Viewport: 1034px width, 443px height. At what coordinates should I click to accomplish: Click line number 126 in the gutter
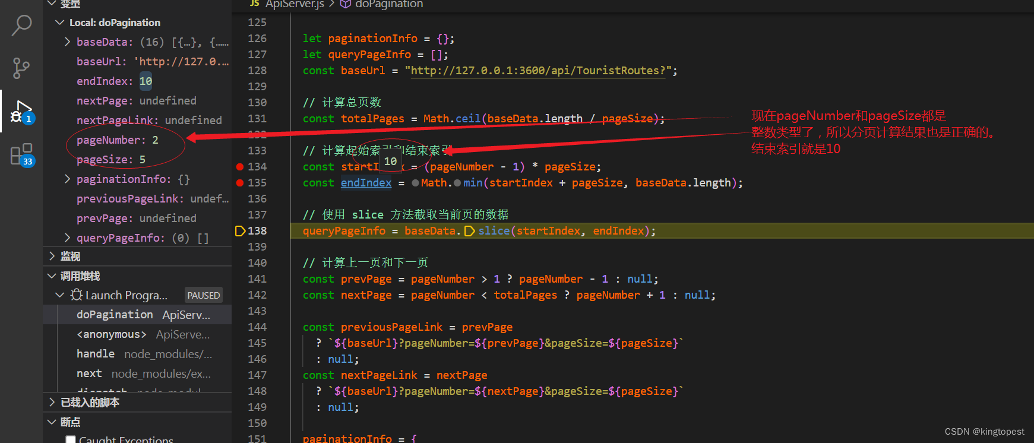point(257,39)
